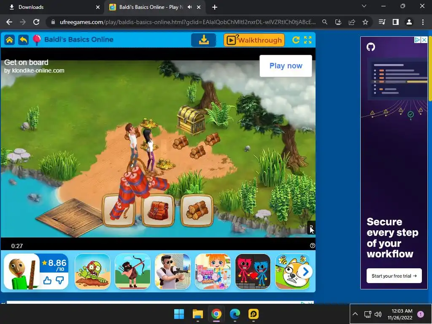The height and width of the screenshot is (324, 432).
Task: Close the Baldi's Basics Online tab
Action: (199, 7)
